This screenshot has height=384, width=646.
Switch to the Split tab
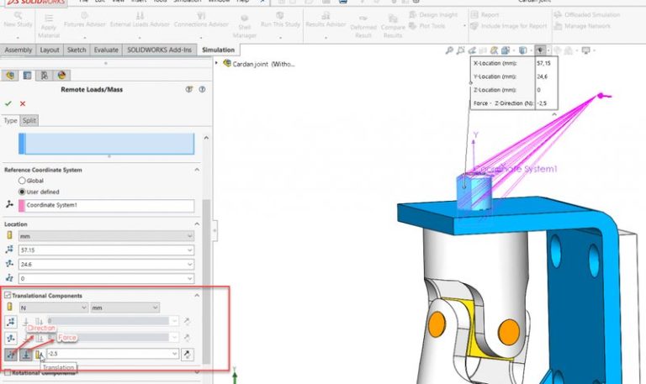point(29,120)
